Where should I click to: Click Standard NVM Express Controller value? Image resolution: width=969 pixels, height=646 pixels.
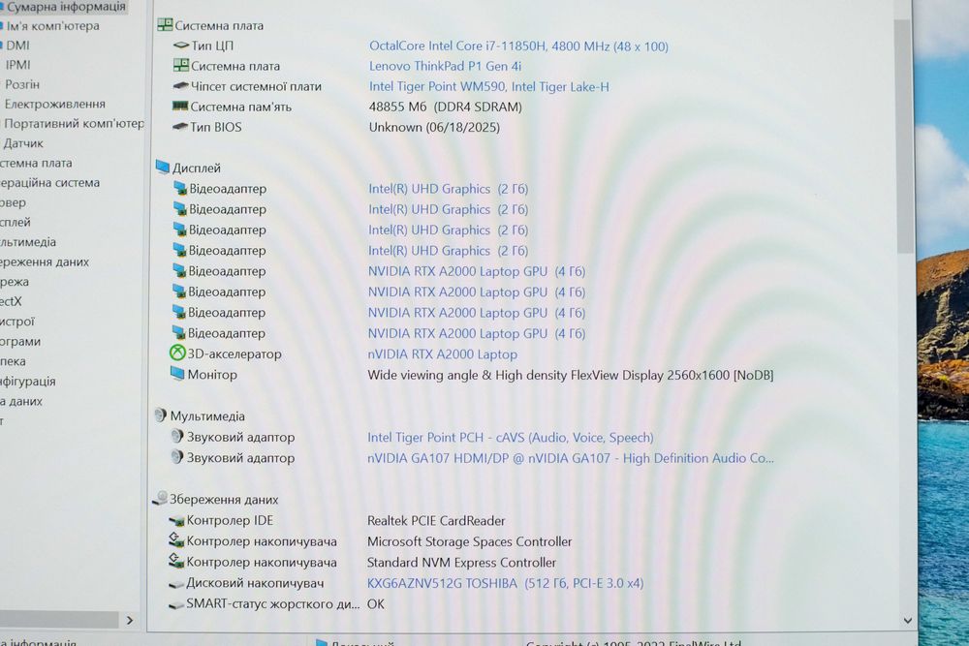(461, 563)
